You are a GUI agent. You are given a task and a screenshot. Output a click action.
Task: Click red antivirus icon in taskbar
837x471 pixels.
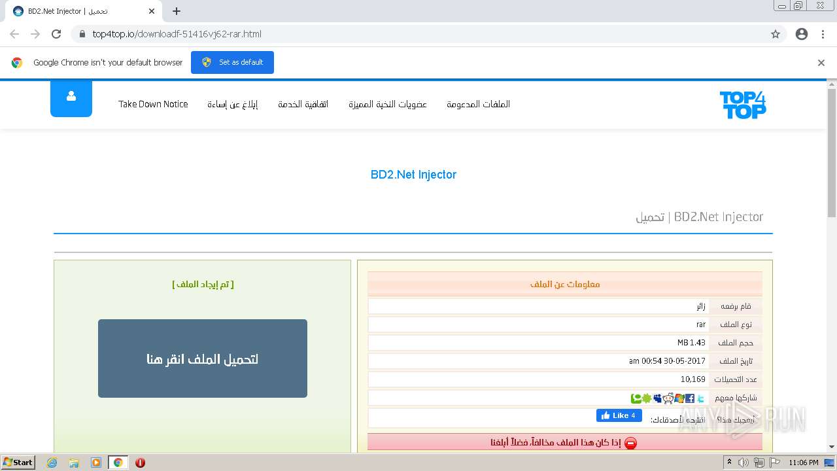(x=140, y=462)
